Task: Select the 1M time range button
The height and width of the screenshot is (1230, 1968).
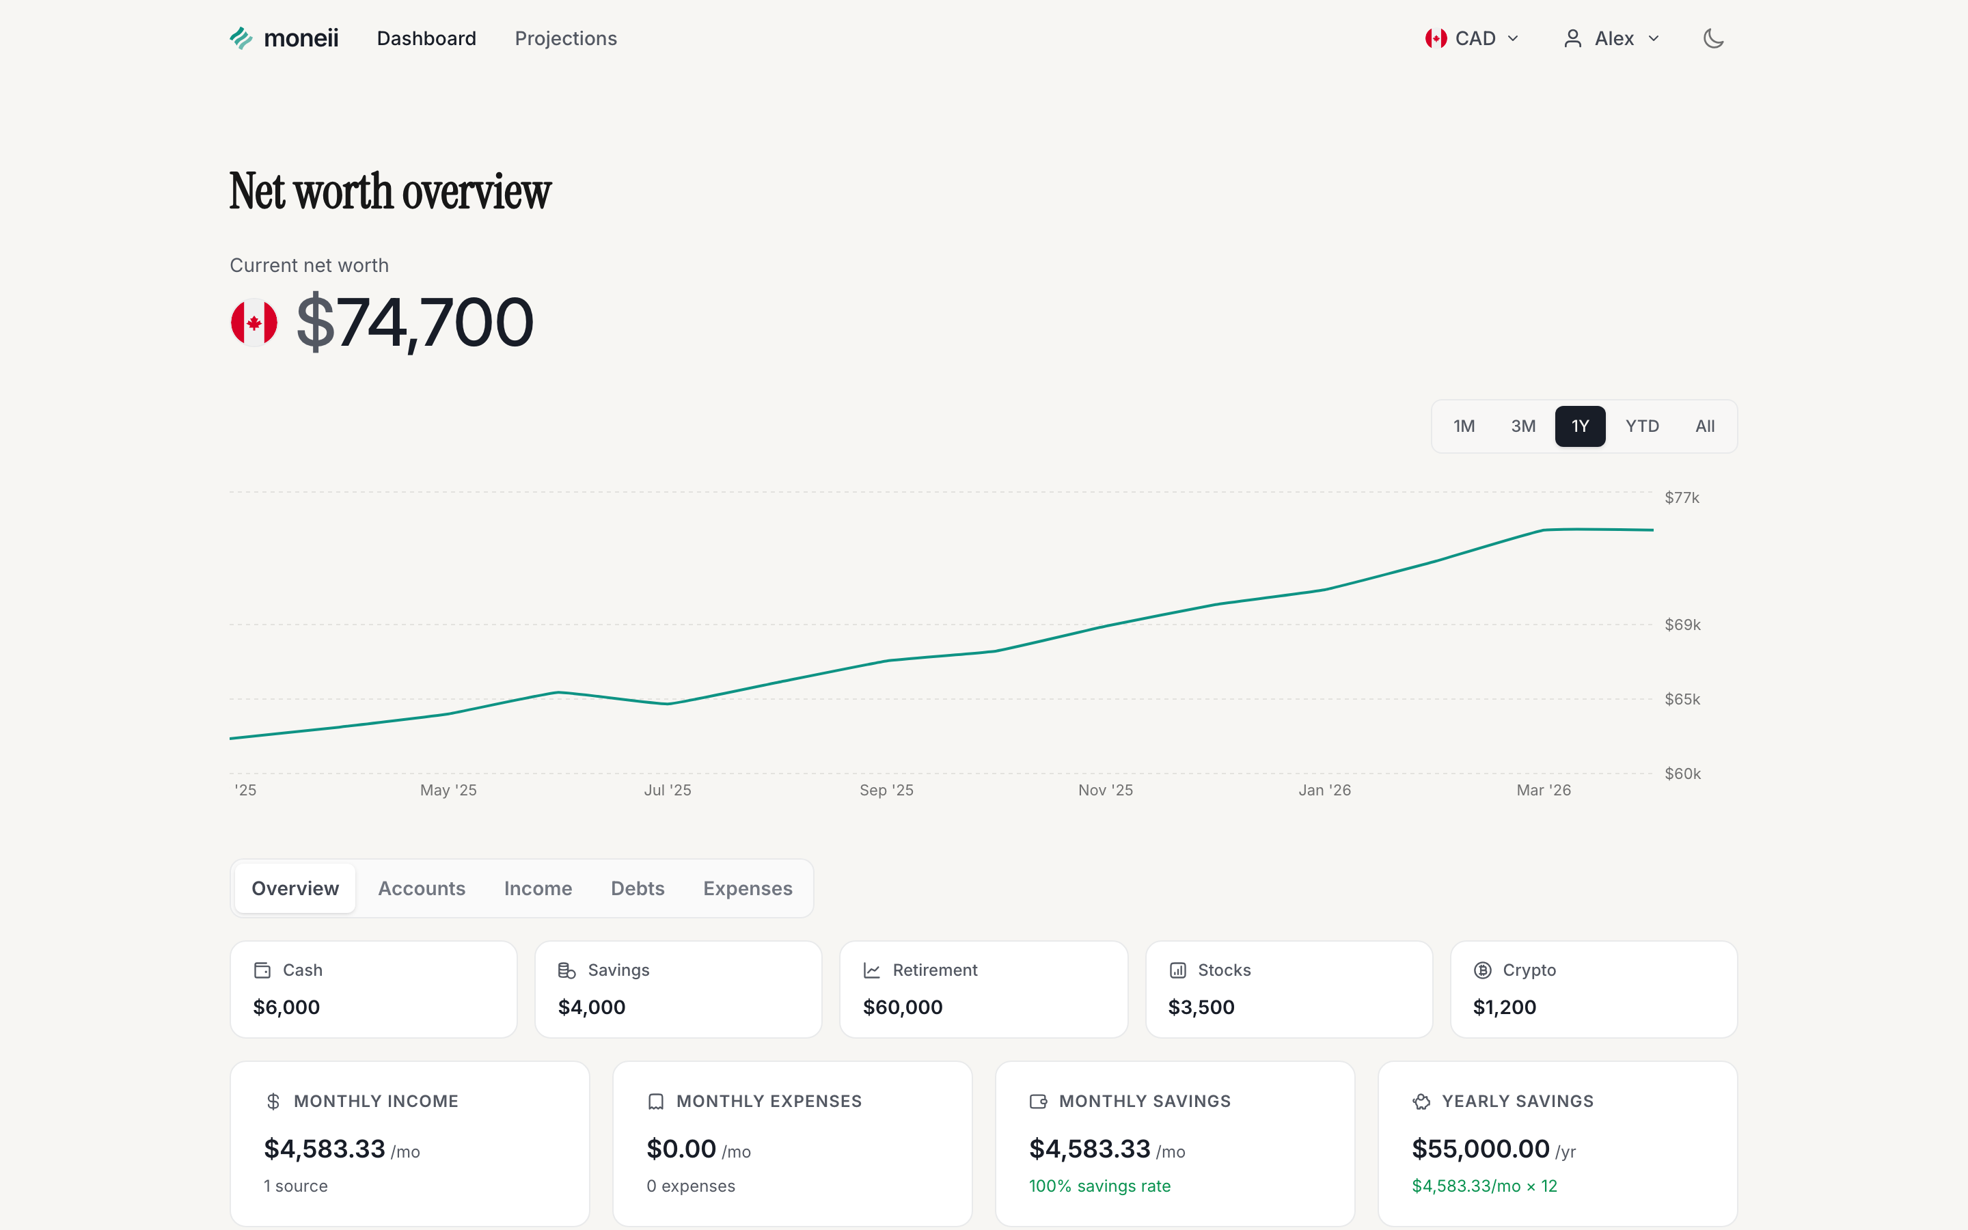Action: [1464, 426]
